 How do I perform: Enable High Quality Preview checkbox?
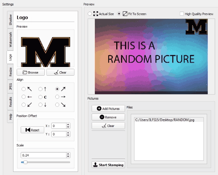coord(182,14)
